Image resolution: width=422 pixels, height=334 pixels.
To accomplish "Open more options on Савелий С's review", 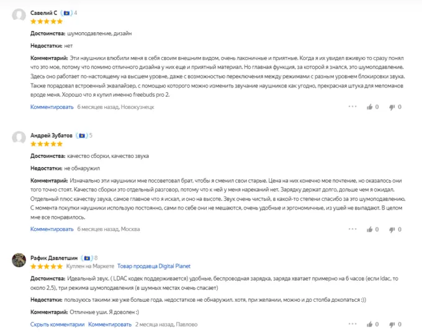I will [352, 107].
